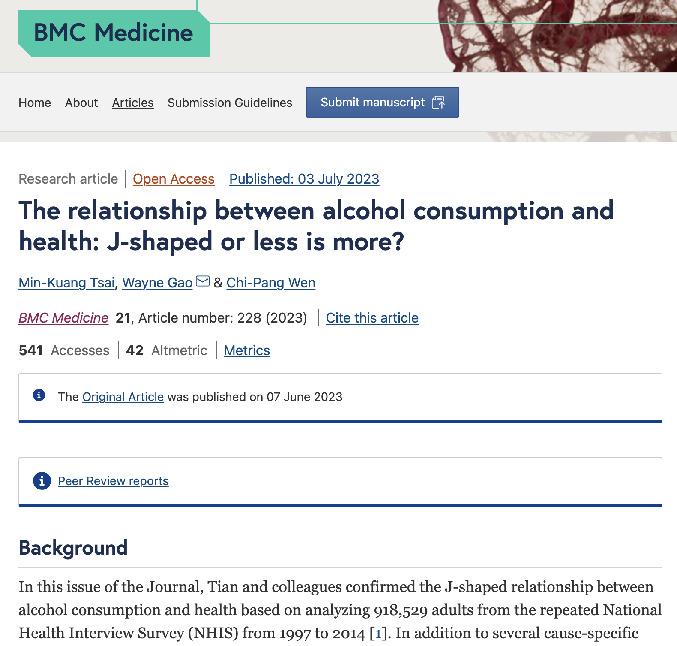Follow reference [1] in the Background paragraph
Screen dimensions: 677x646
pos(378,633)
